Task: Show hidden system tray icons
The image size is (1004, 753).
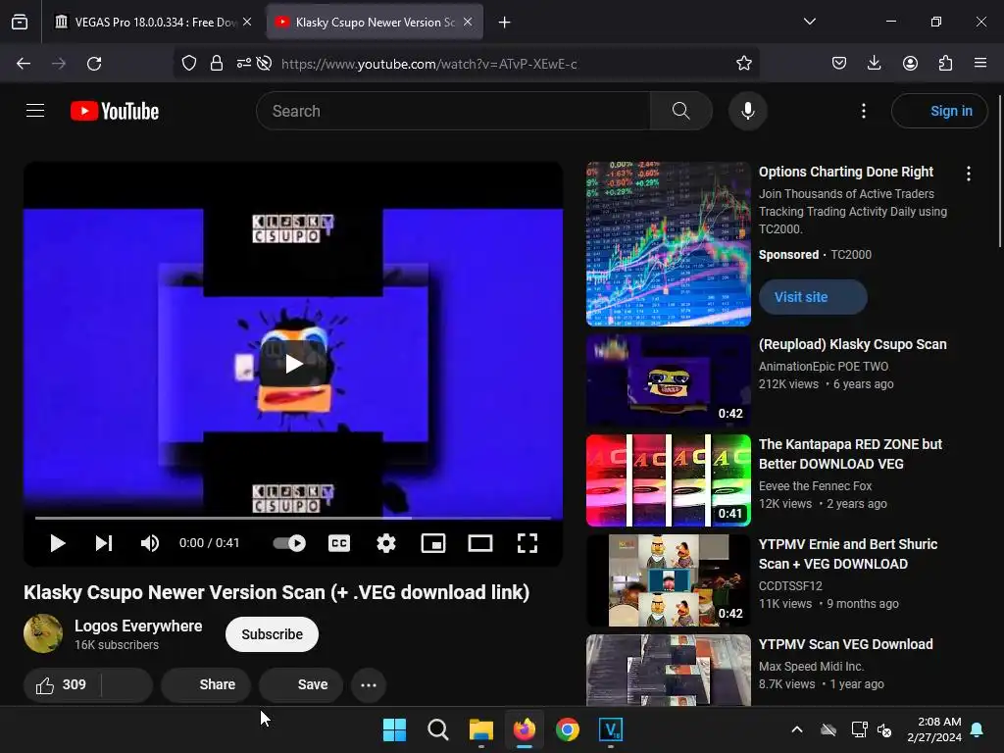Action: (x=796, y=729)
